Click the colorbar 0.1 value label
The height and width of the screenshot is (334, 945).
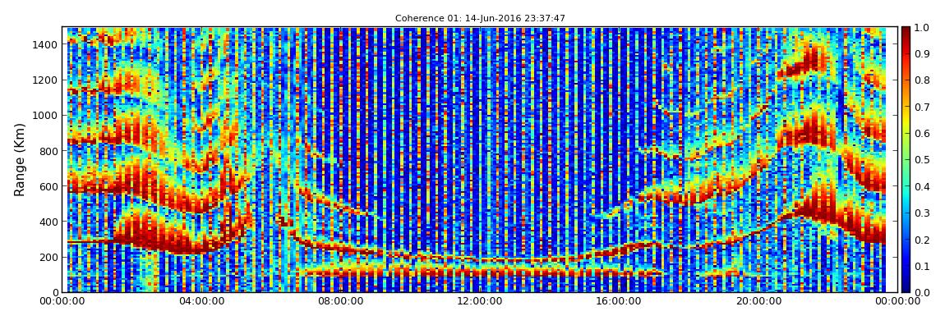[921, 266]
